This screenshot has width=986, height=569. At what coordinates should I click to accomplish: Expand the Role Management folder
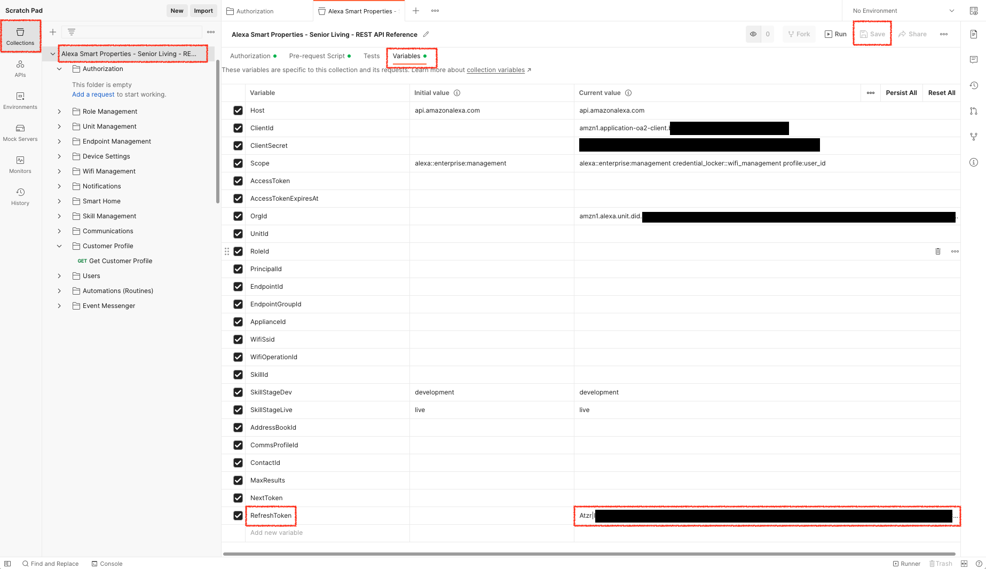pos(59,112)
